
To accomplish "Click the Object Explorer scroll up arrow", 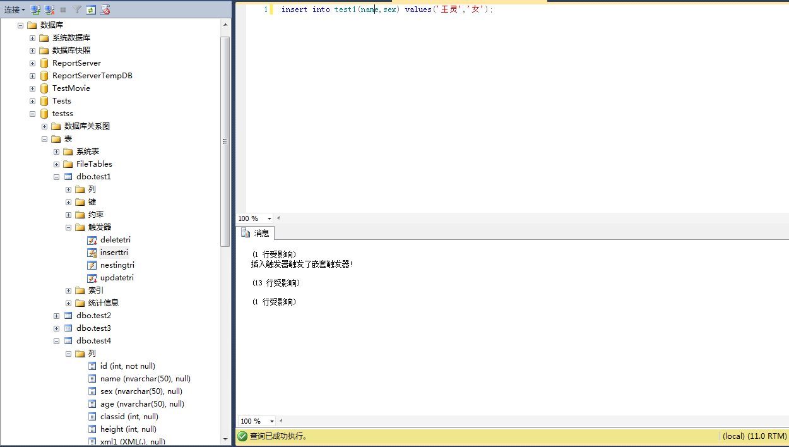I will click(x=225, y=24).
